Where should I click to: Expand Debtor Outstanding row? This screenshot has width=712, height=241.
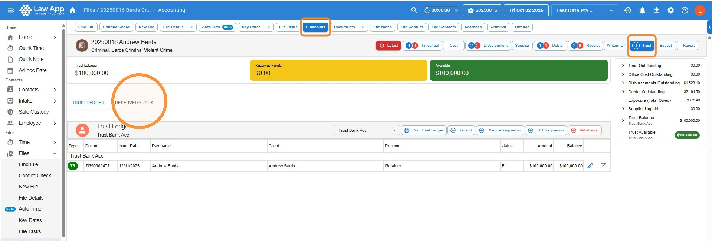click(623, 92)
